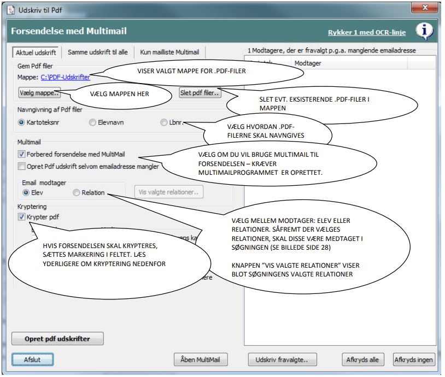
Task: Click the Modtager column header
Action: [349, 63]
